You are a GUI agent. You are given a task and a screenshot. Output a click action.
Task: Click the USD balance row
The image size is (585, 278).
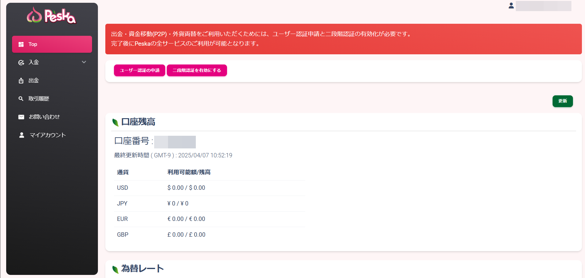[209, 188]
